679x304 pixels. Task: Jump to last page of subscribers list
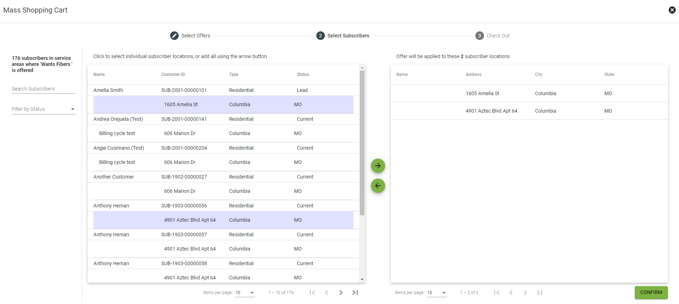[355, 293]
